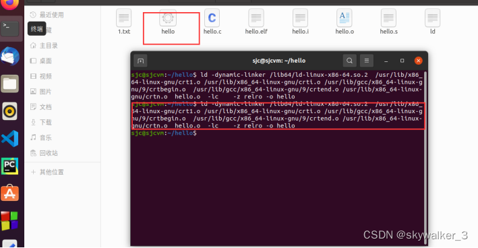Launch Visual Studio Code from dock
This screenshot has height=248, width=478.
(x=10, y=138)
